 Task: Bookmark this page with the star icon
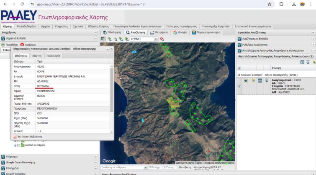pyautogui.click(x=269, y=4)
